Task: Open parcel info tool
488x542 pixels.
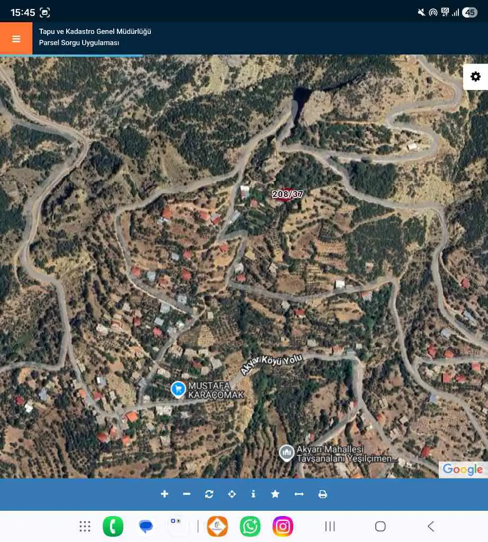Action: (254, 494)
